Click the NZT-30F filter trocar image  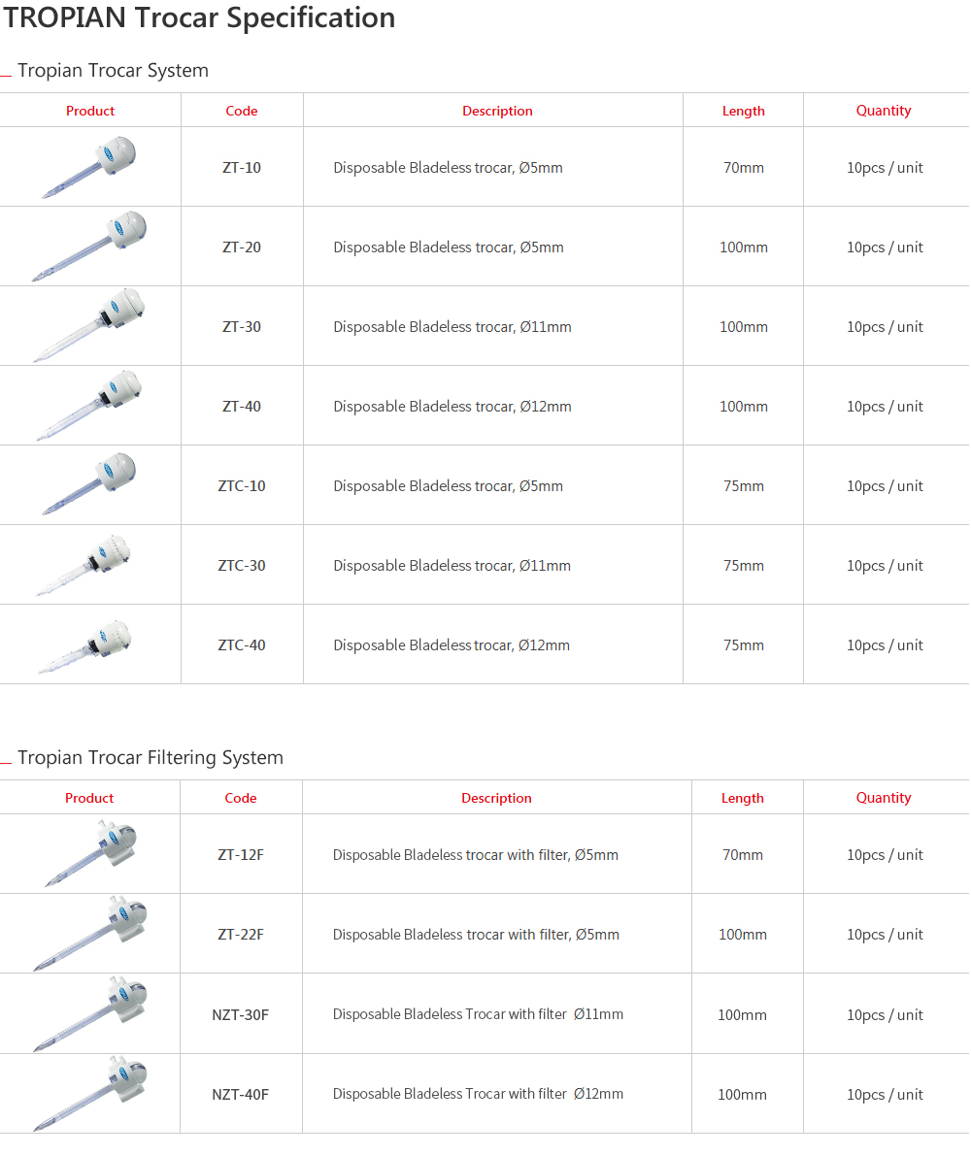[x=90, y=1013]
